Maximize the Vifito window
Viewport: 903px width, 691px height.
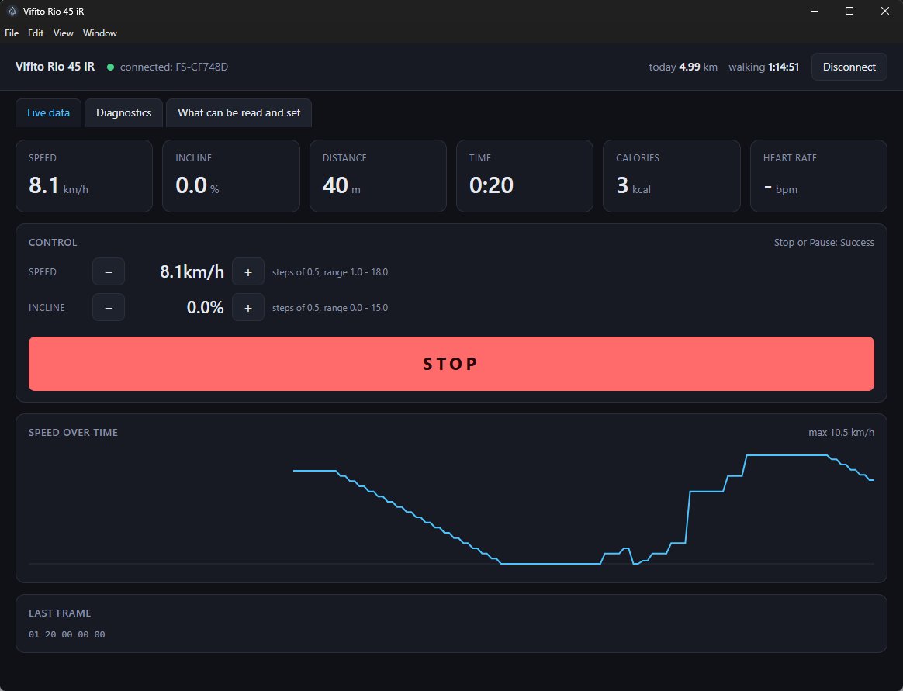[849, 11]
